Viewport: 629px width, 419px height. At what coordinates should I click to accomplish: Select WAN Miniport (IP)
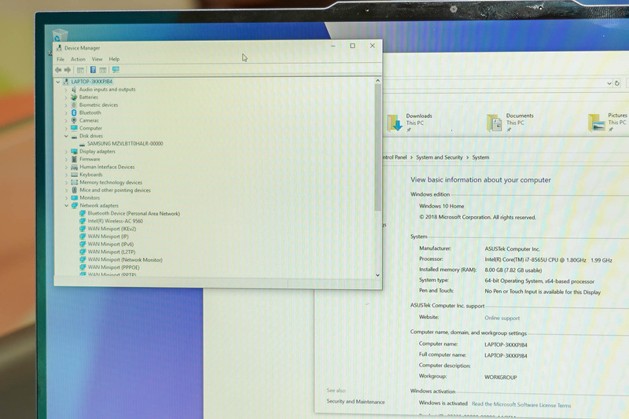(108, 237)
